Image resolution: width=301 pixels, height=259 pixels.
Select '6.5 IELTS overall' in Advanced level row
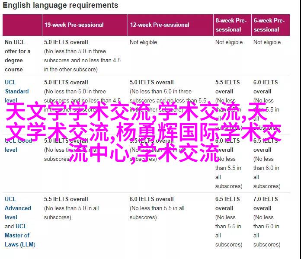[227, 204]
